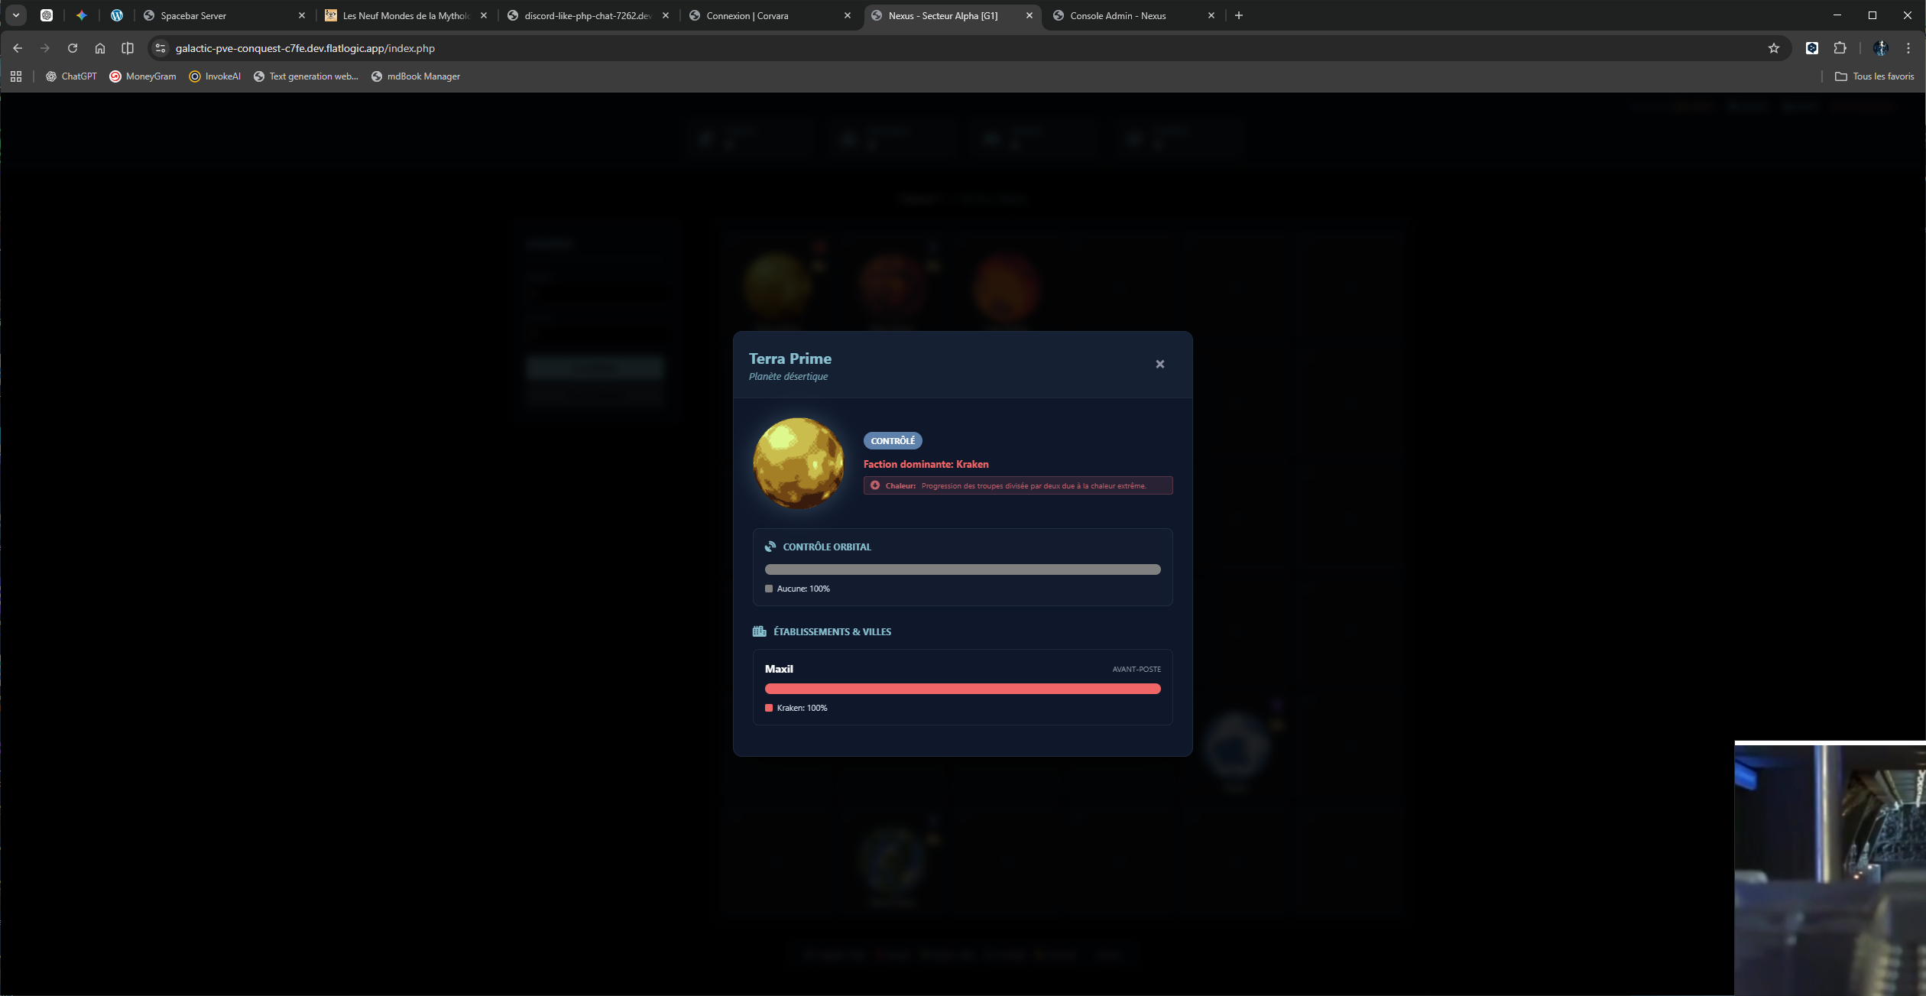This screenshot has width=1926, height=996.
Task: Switch to the Console Admin - Nexus tab
Action: pos(1117,15)
